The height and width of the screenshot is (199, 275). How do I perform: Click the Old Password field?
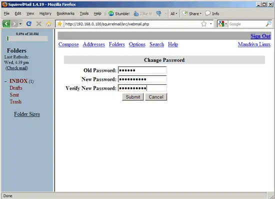point(142,70)
